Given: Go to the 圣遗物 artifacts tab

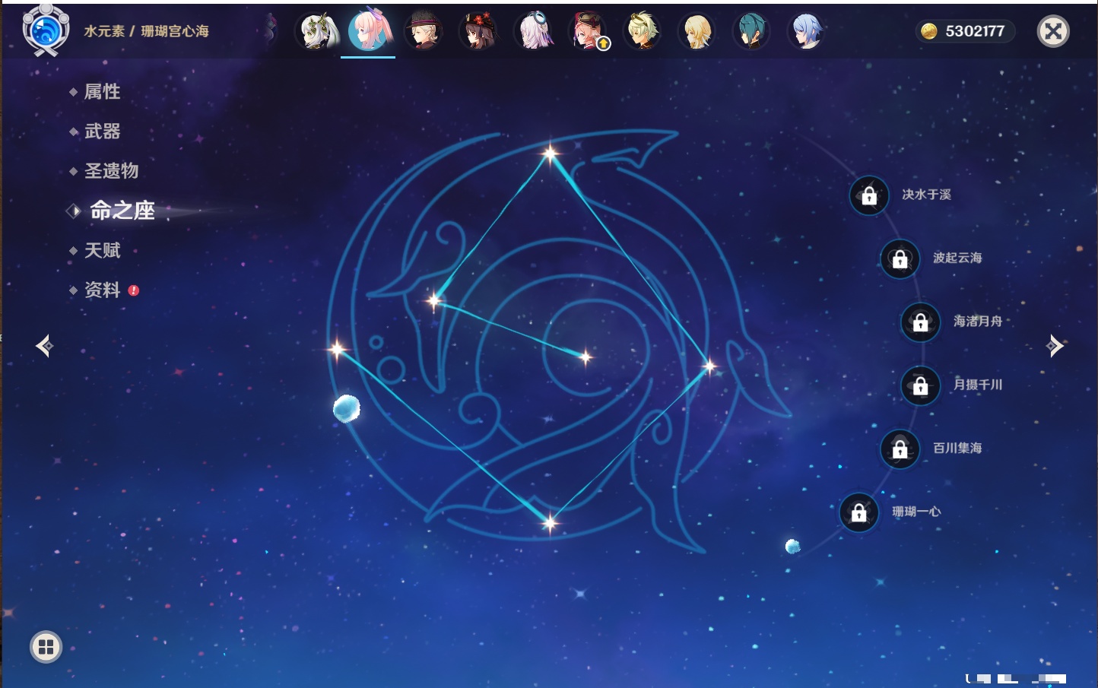Looking at the screenshot, I should [x=111, y=171].
